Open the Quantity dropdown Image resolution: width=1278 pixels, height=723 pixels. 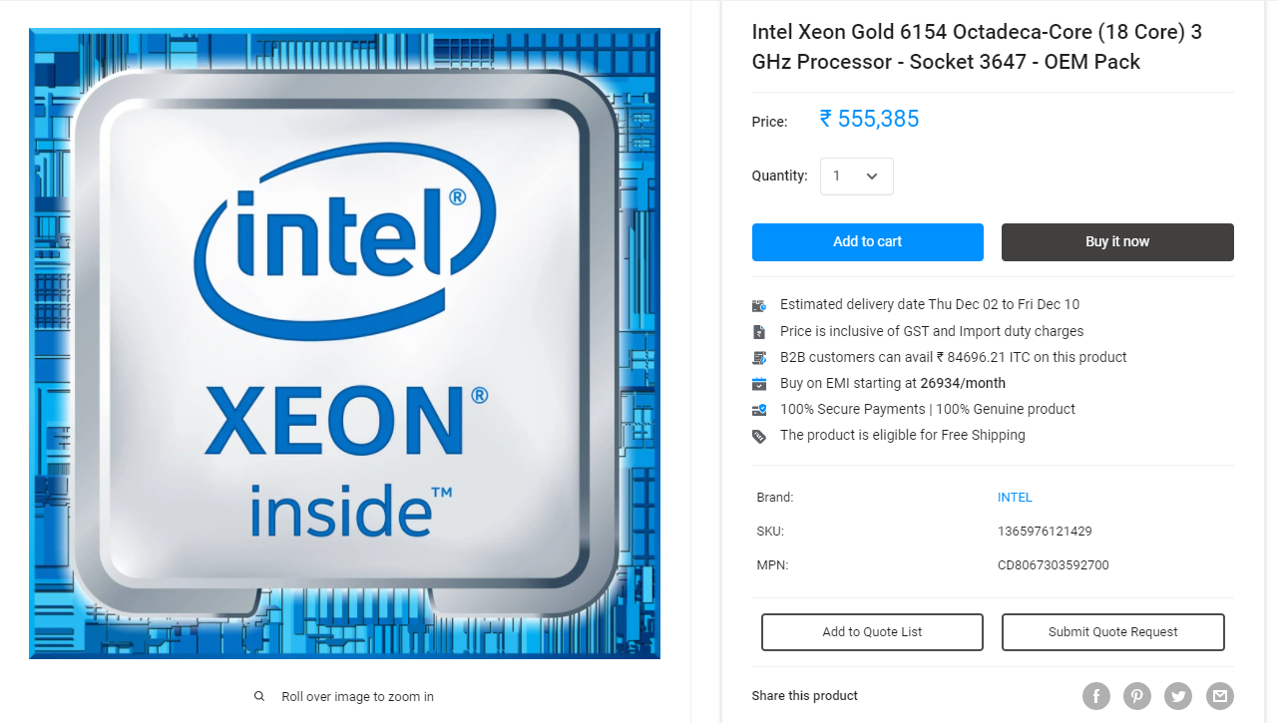(856, 177)
